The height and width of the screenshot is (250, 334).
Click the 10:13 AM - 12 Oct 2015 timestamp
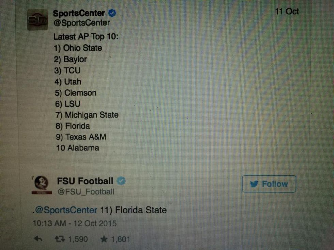pos(75,223)
